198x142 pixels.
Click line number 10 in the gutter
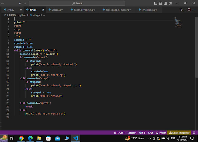(8, 50)
